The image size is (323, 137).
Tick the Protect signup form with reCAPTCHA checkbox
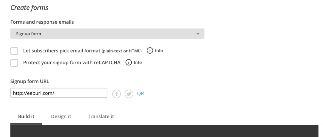pyautogui.click(x=14, y=63)
